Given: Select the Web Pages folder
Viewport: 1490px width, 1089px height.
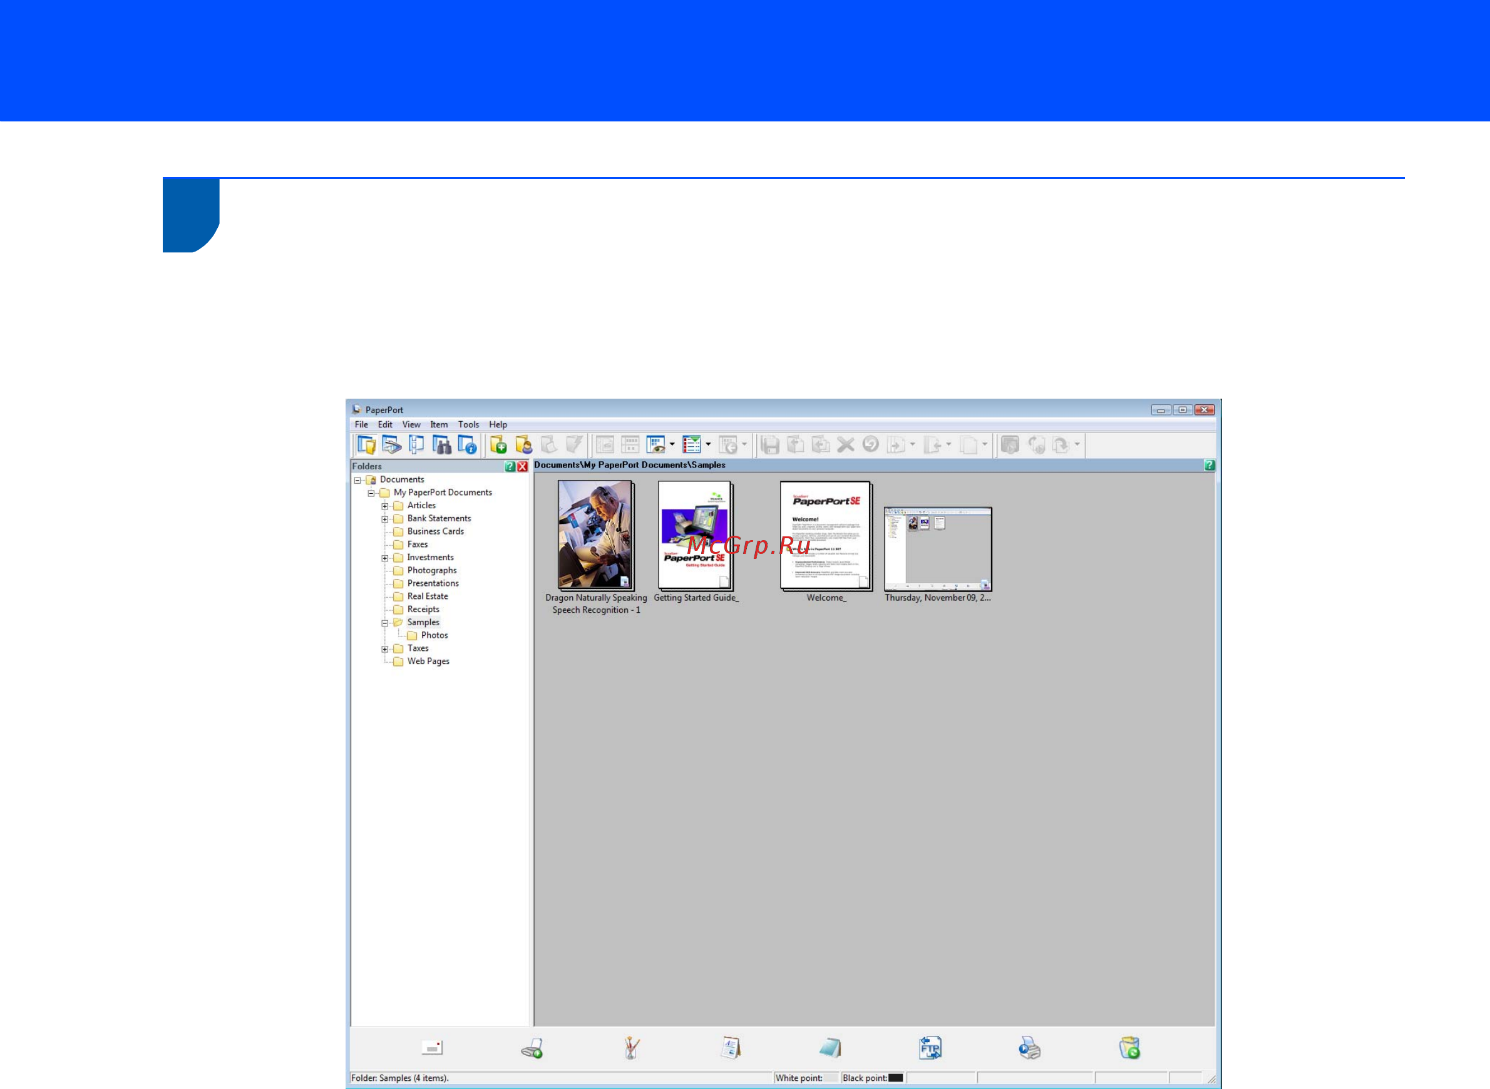Looking at the screenshot, I should tap(428, 661).
